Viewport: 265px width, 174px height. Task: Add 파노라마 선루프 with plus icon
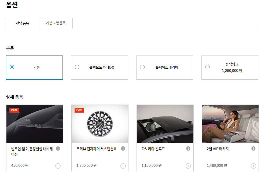pos(188,166)
